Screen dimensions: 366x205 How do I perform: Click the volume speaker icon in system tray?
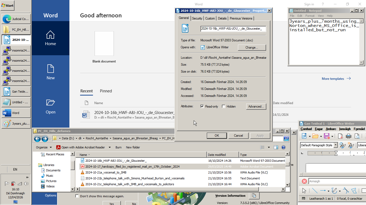(x=26, y=184)
